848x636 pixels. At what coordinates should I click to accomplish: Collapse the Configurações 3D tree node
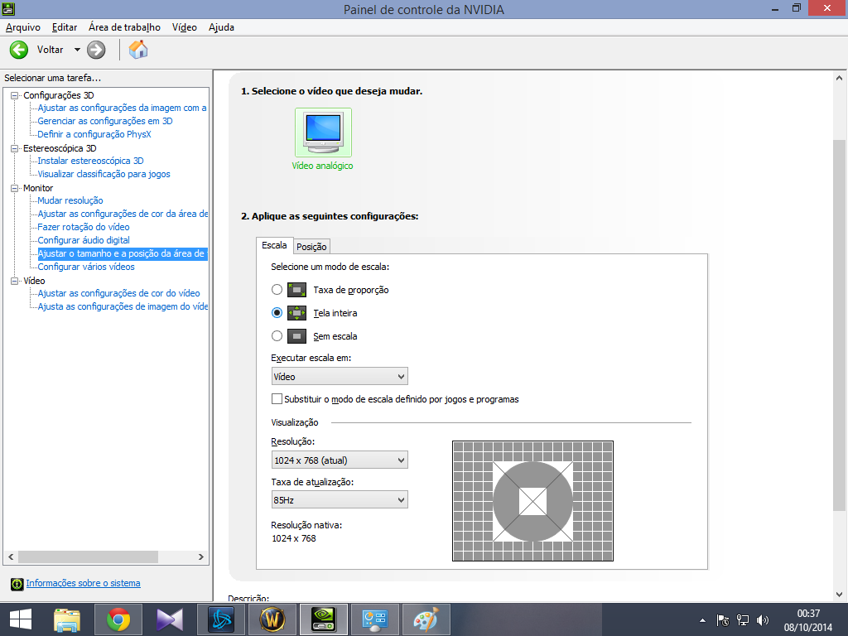(15, 95)
